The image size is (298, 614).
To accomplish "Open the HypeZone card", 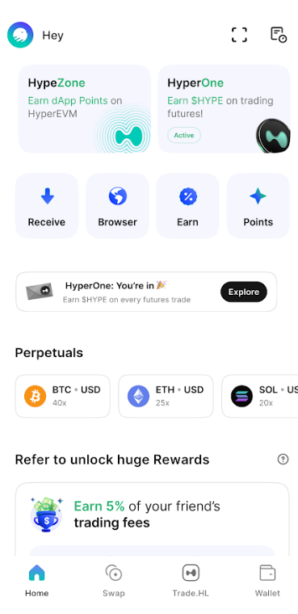I will pyautogui.click(x=85, y=109).
